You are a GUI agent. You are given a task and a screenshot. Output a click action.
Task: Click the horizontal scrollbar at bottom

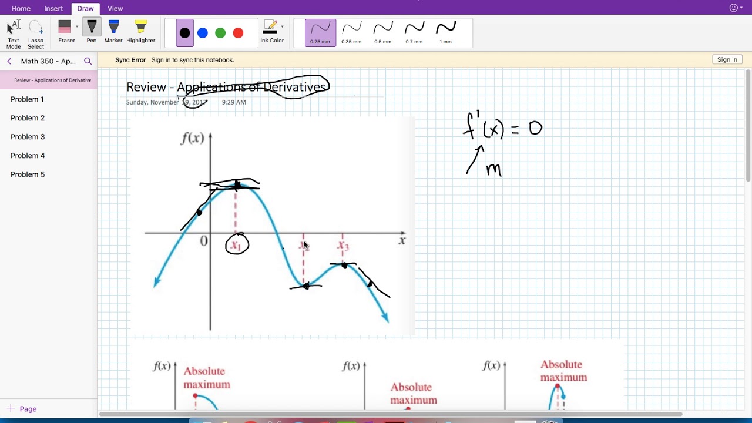[391, 414]
